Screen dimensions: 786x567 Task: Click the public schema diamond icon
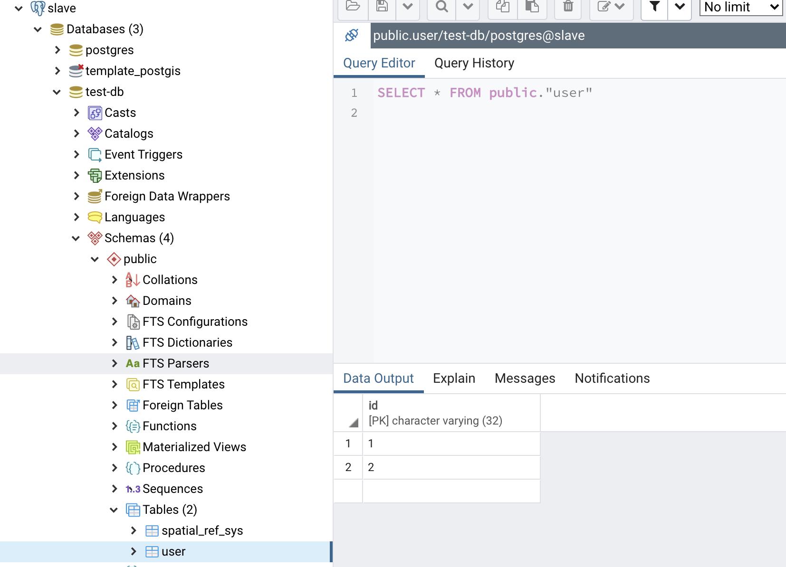tap(114, 259)
